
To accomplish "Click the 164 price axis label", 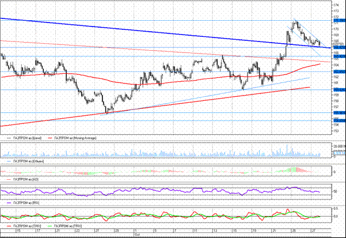I will (x=336, y=65).
